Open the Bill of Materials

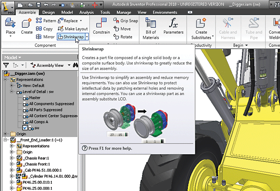(x=151, y=28)
